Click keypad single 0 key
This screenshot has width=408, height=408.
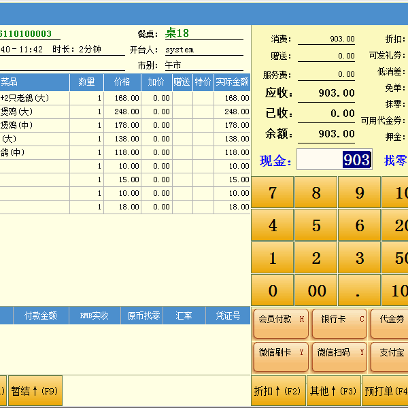[273, 290]
